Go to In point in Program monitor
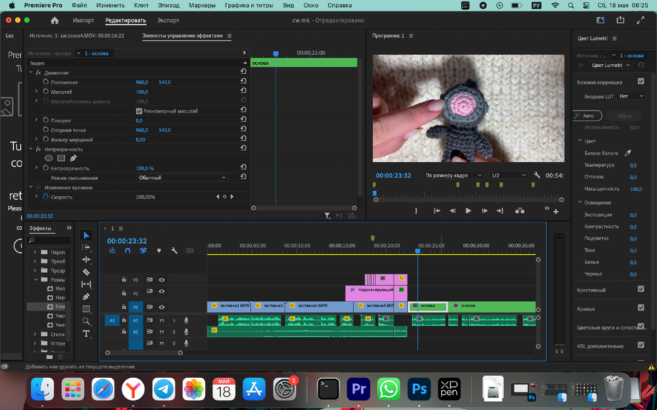 [436, 210]
